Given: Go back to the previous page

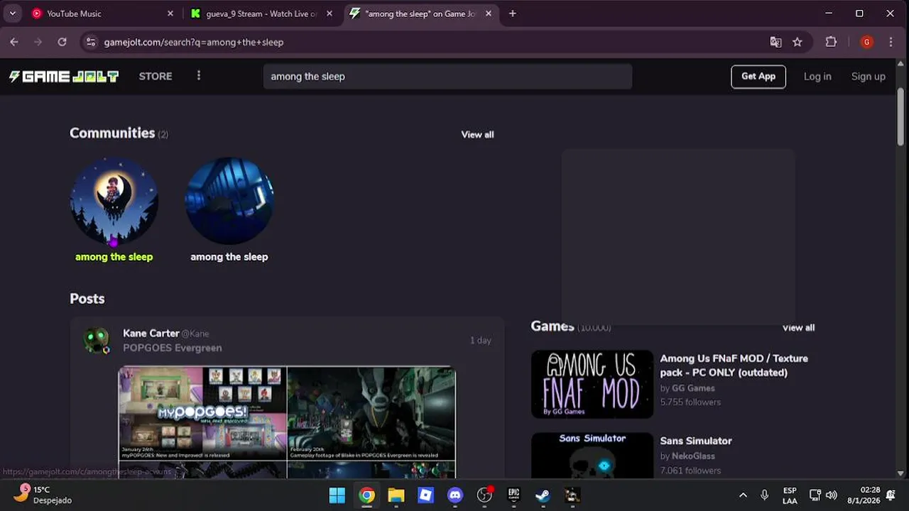Looking at the screenshot, I should (14, 42).
